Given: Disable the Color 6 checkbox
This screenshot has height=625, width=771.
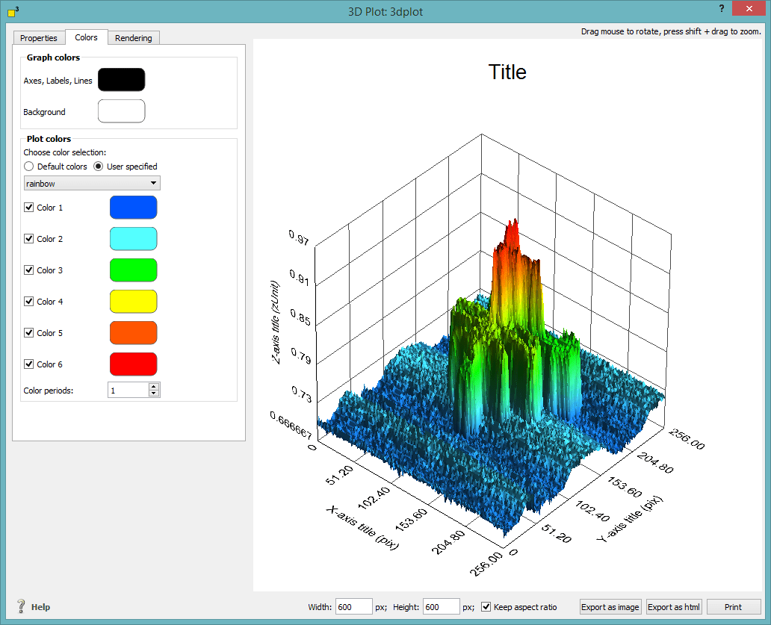Looking at the screenshot, I should pyautogui.click(x=29, y=364).
